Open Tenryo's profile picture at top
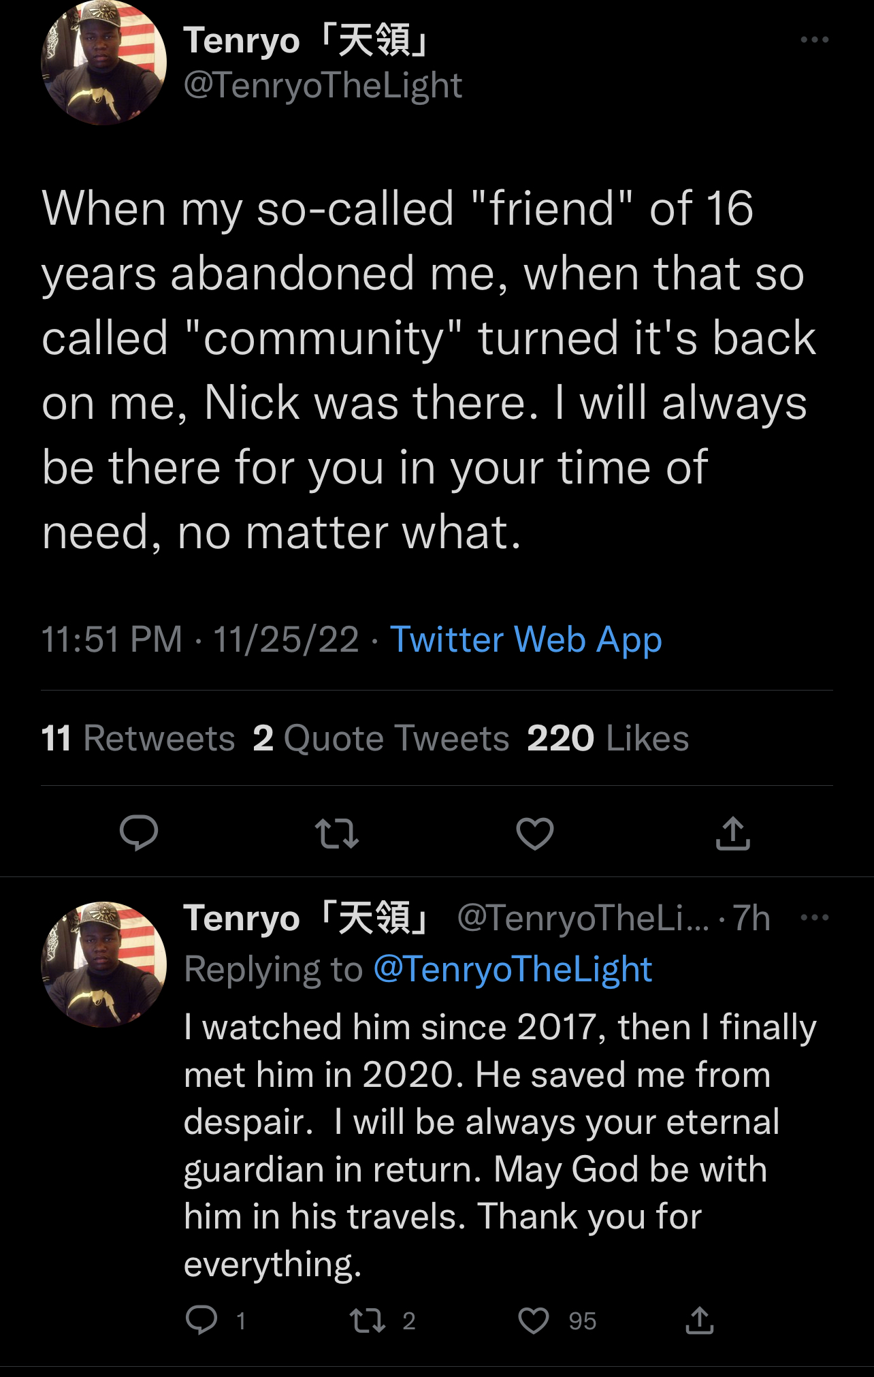The image size is (874, 1377). [x=104, y=63]
